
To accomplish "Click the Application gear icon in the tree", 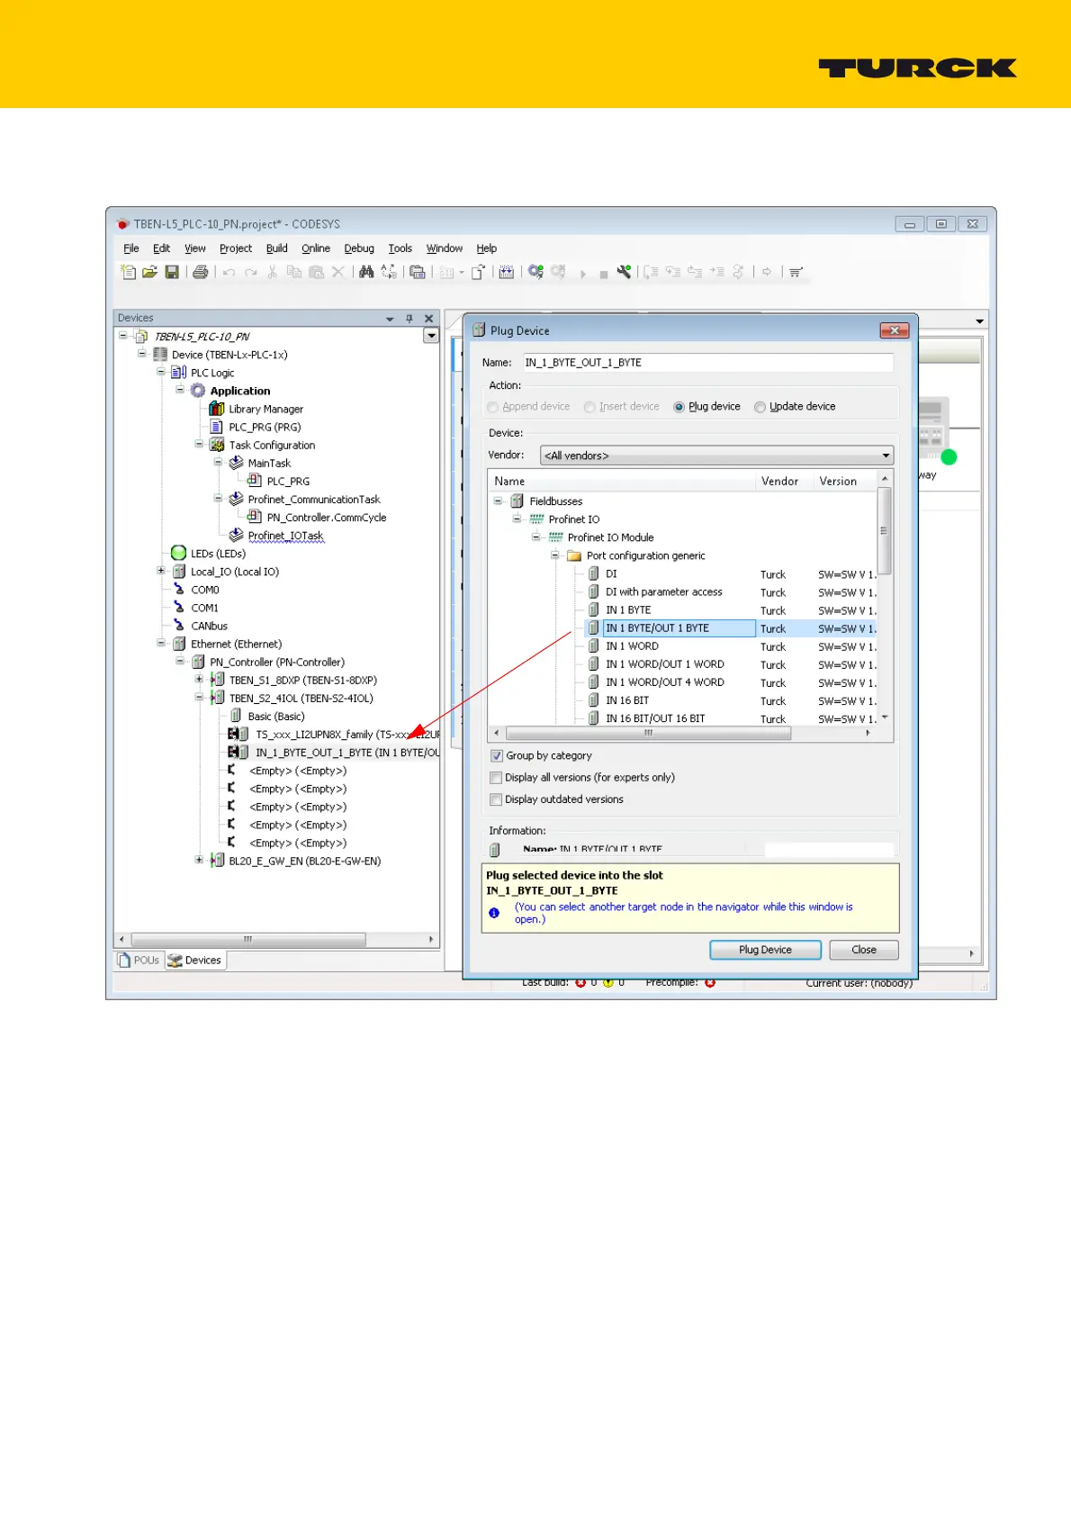I will point(198,391).
